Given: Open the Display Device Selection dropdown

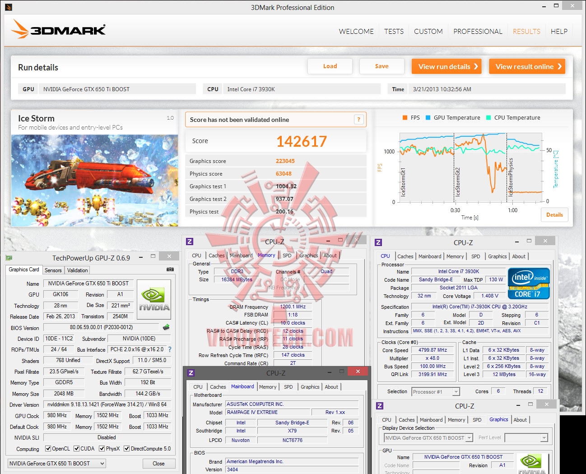Looking at the screenshot, I should (x=428, y=438).
